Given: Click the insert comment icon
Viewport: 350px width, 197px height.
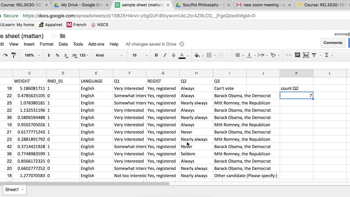Looking at the screenshot, I should coord(297,55).
